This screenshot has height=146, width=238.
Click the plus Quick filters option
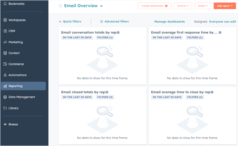click(x=70, y=21)
